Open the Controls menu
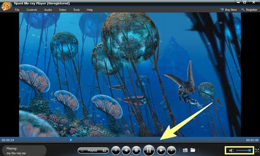This screenshot has width=260, height=156. point(32,10)
